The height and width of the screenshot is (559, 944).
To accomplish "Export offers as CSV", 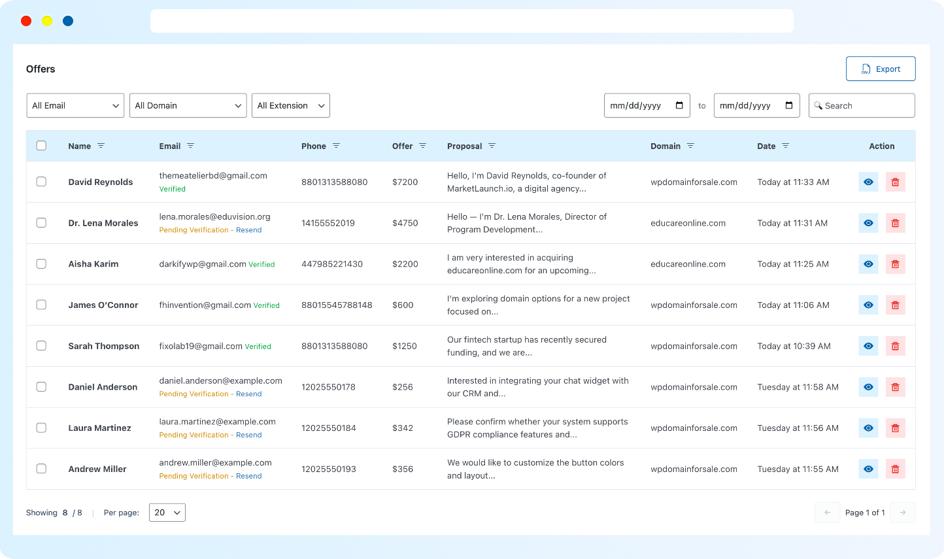I will [880, 69].
